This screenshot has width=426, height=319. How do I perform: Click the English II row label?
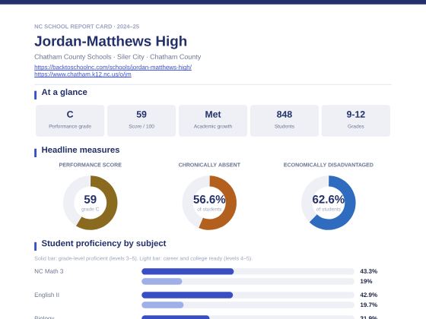pyautogui.click(x=46, y=295)
